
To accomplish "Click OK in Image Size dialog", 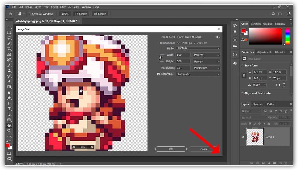I will coord(171,149).
